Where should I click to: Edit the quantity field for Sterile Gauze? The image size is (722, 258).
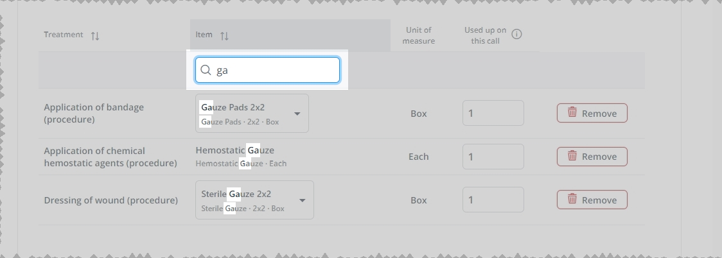click(493, 200)
